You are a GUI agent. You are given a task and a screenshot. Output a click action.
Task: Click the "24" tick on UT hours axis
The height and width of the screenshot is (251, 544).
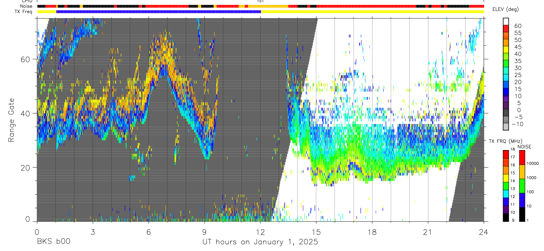coord(484,232)
